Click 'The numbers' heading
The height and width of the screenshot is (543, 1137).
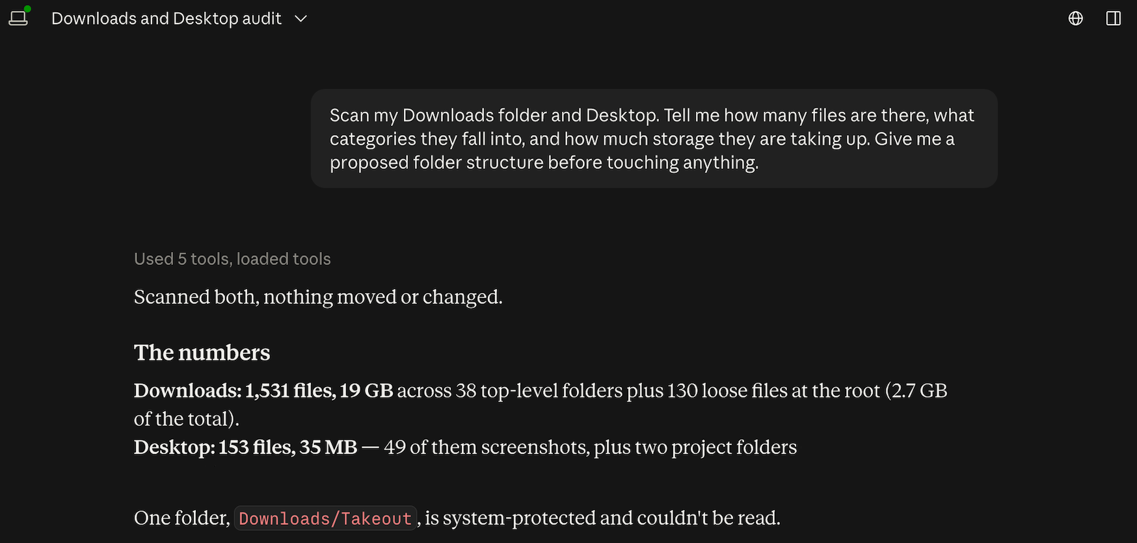tap(202, 353)
